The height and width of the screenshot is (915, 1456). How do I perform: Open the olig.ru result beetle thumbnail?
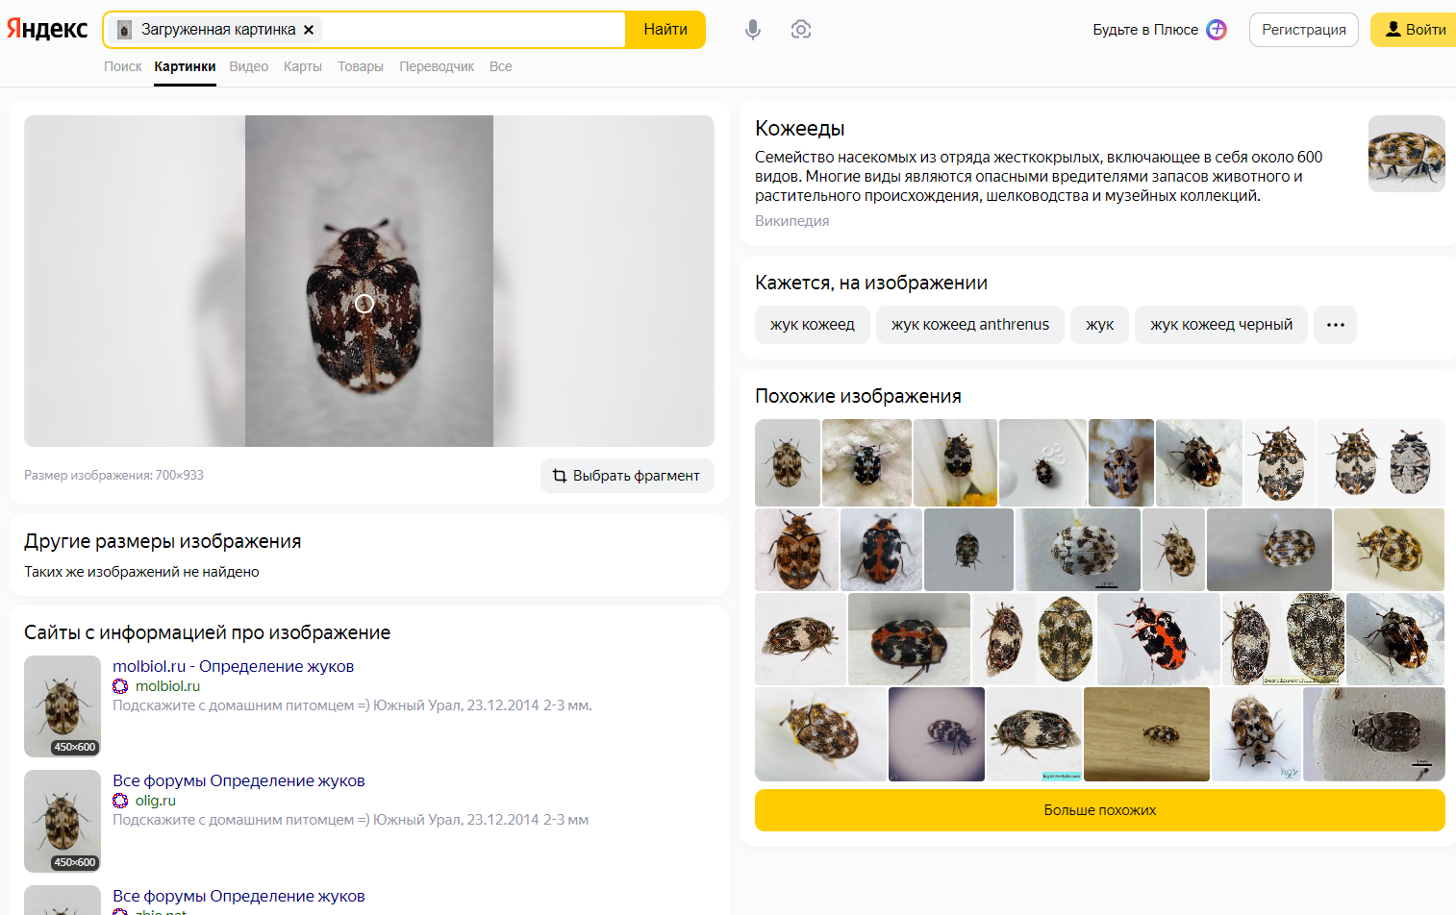pyautogui.click(x=63, y=821)
